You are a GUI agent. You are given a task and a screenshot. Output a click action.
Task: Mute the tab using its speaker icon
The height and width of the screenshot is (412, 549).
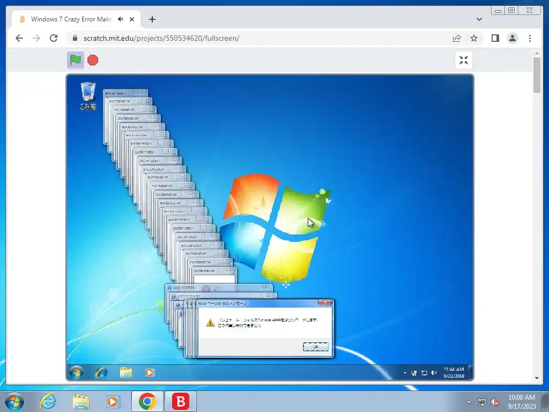pyautogui.click(x=121, y=19)
